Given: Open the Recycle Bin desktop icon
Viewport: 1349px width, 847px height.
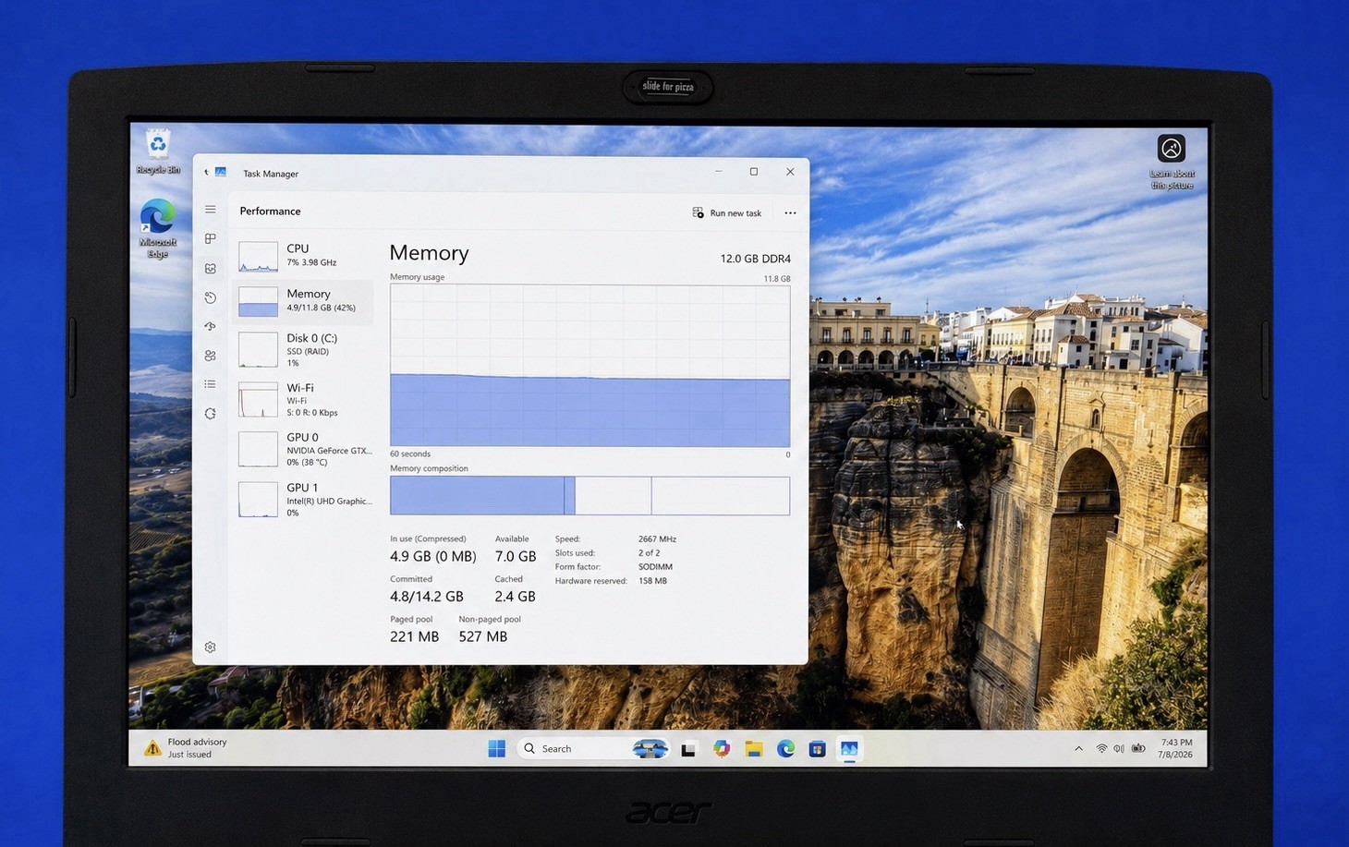Looking at the screenshot, I should tap(158, 151).
